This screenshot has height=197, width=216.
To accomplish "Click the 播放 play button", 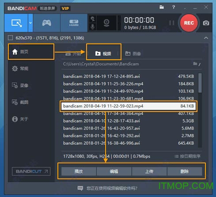I will (x=79, y=171).
